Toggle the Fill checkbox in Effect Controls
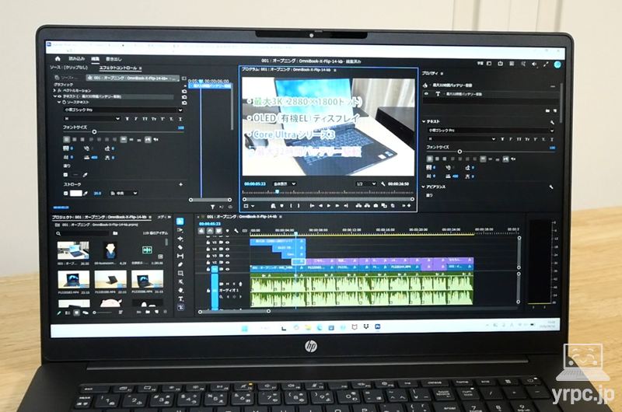 (65, 174)
